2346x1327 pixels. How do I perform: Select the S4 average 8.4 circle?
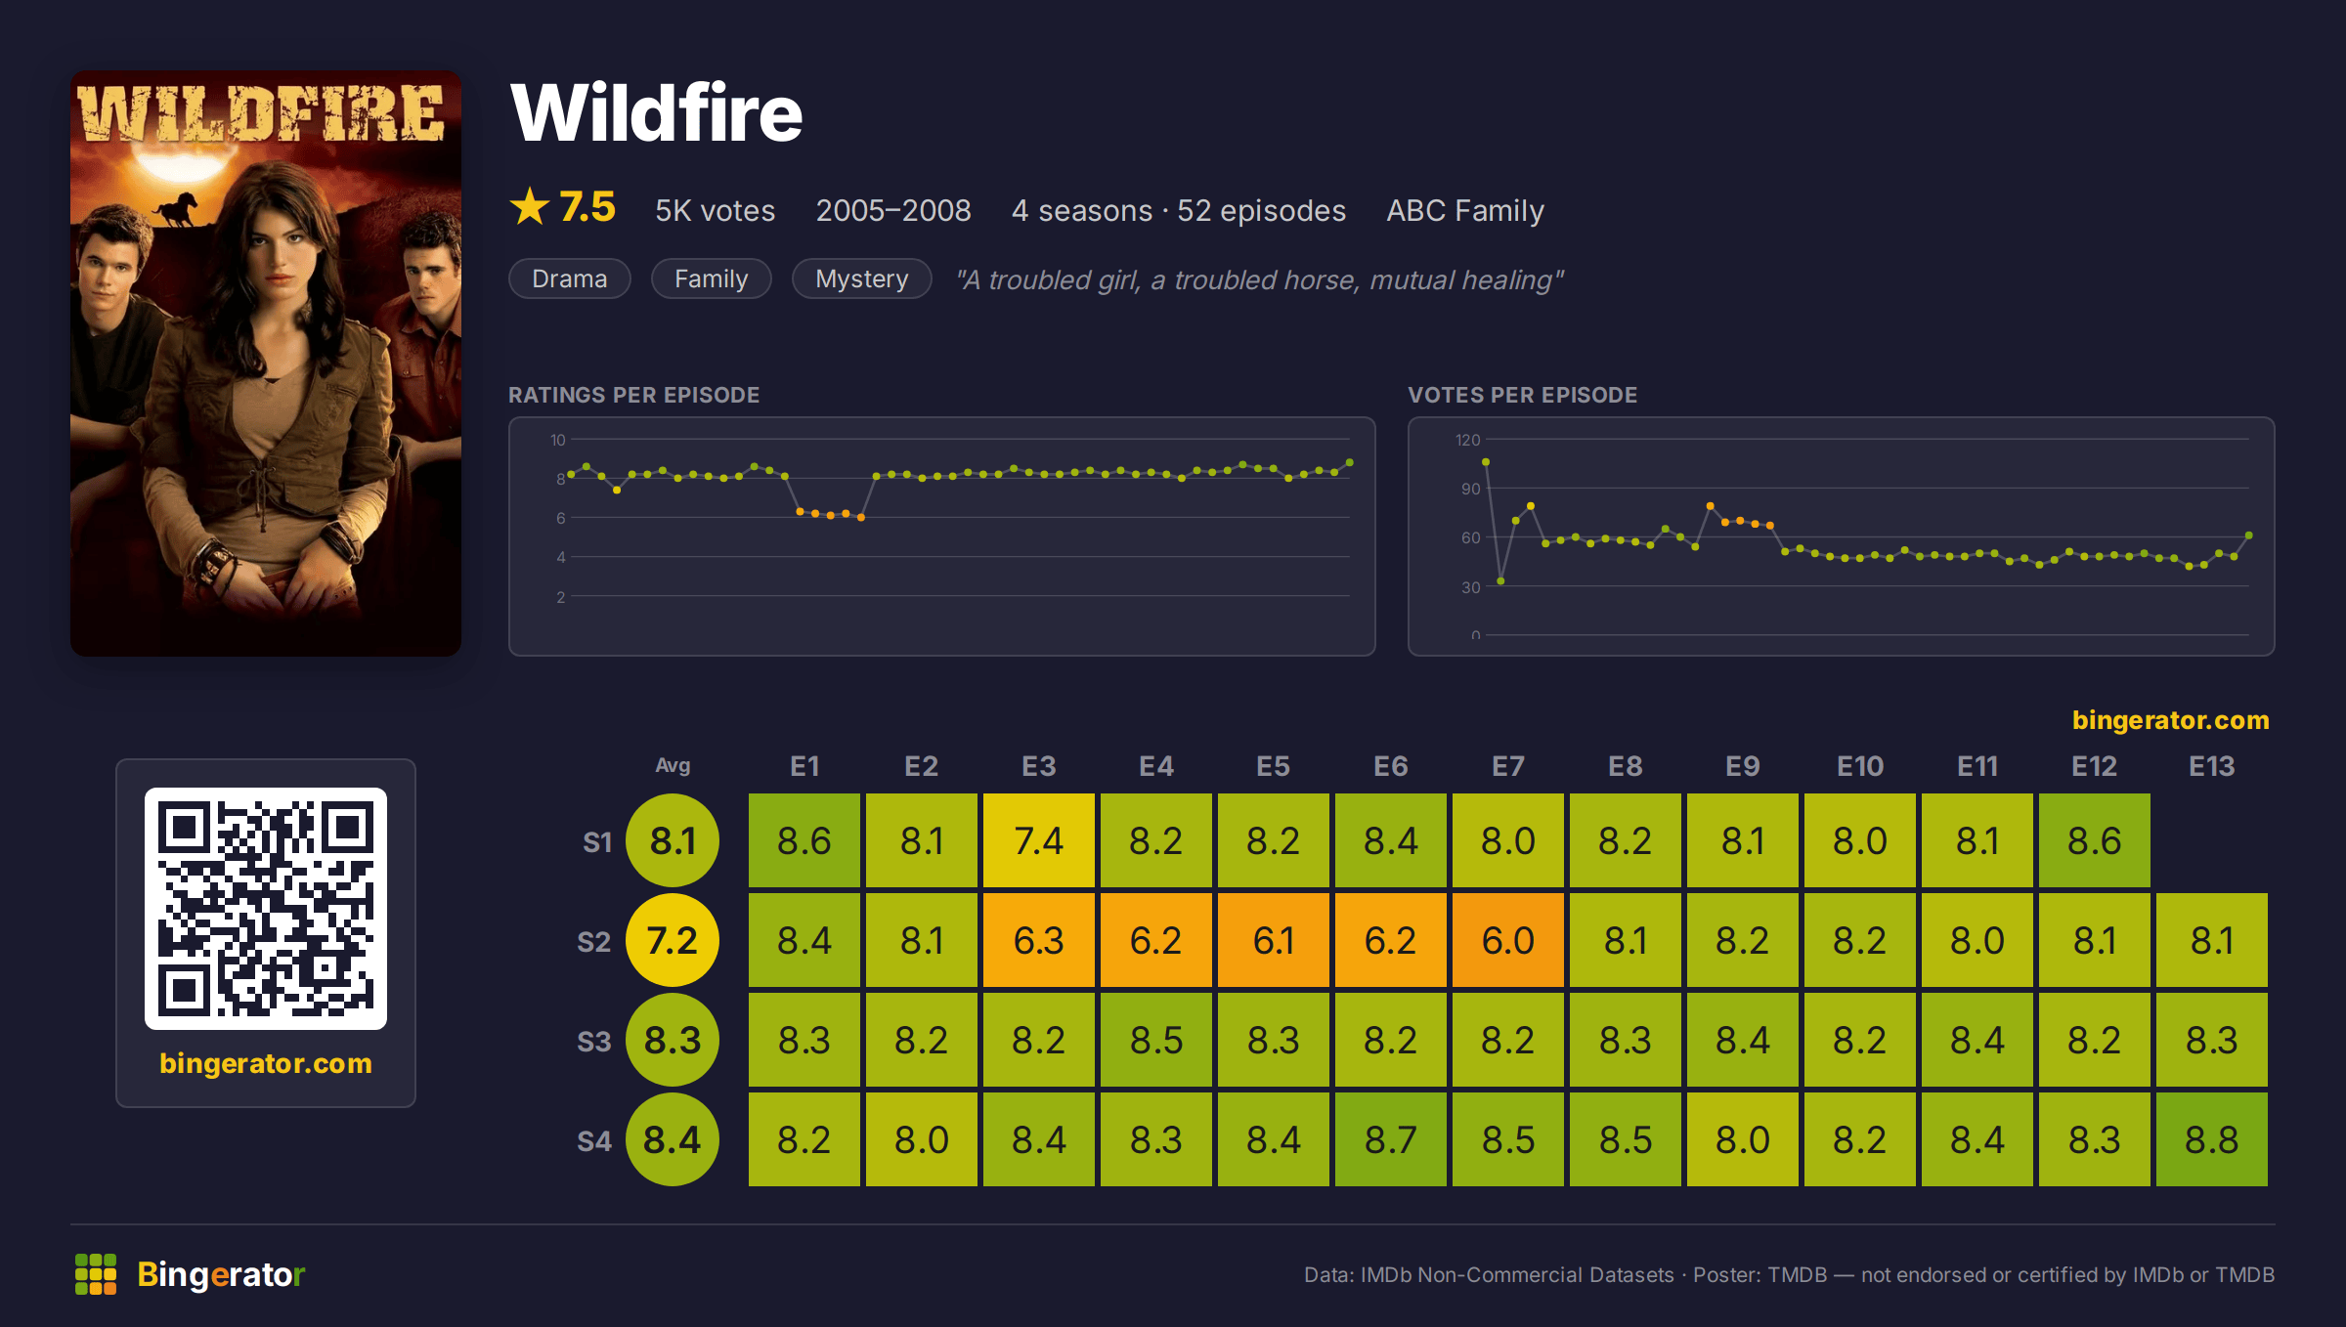tap(673, 1140)
